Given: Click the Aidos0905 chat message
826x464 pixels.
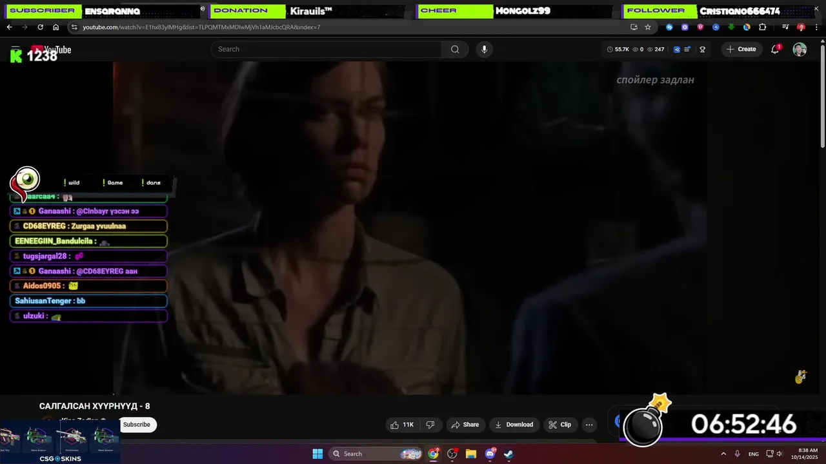Looking at the screenshot, I should pyautogui.click(x=88, y=286).
